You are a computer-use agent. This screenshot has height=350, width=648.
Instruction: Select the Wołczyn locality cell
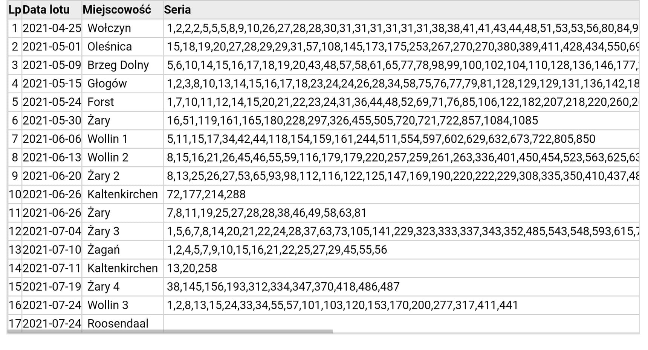coord(109,28)
